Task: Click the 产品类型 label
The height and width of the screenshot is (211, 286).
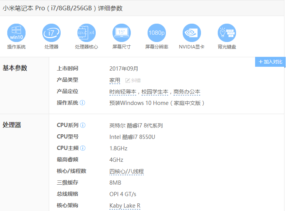Action: point(67,80)
